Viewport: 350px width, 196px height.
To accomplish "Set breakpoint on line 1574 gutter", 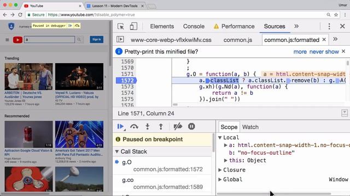I will (x=127, y=93).
